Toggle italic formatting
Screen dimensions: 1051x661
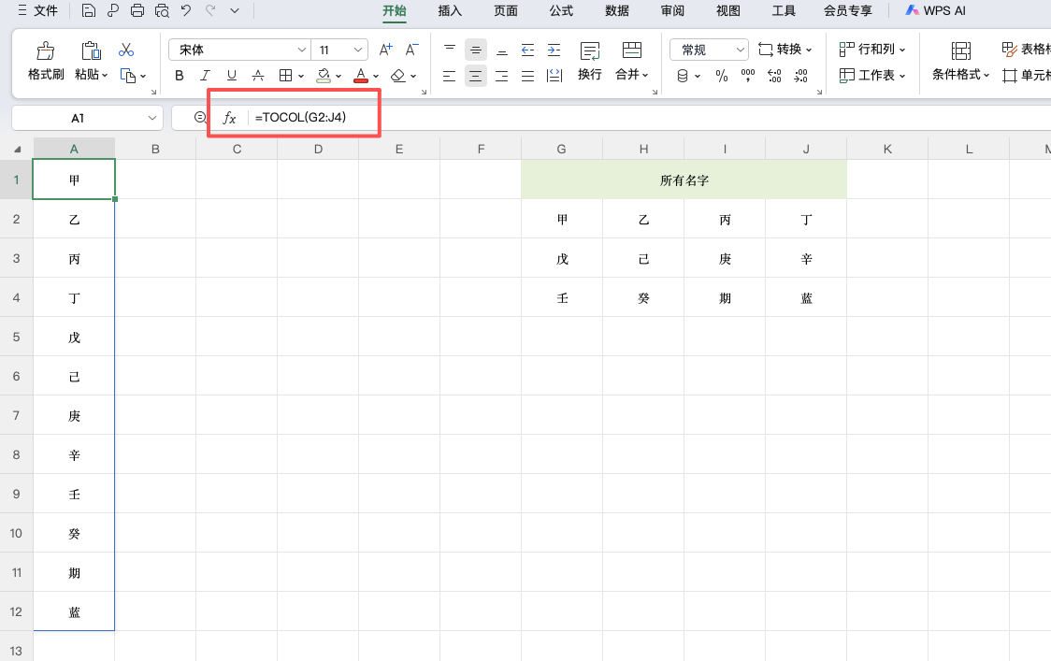tap(206, 76)
